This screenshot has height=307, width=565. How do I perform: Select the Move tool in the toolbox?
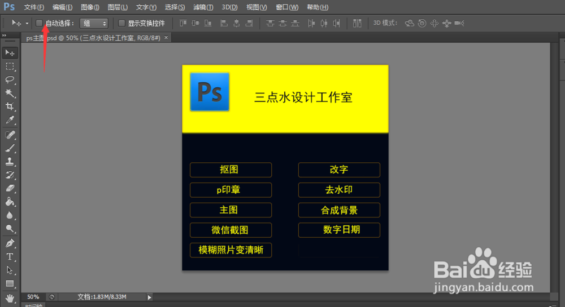pyautogui.click(x=10, y=53)
